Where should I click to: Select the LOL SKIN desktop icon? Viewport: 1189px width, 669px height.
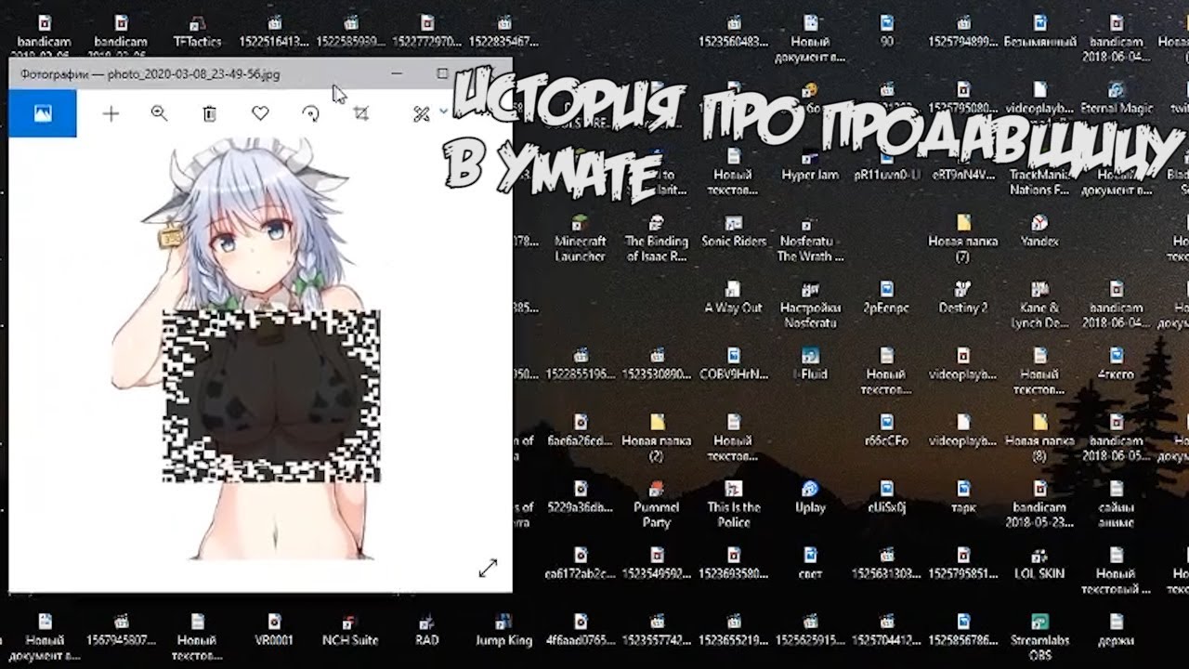coord(1039,564)
